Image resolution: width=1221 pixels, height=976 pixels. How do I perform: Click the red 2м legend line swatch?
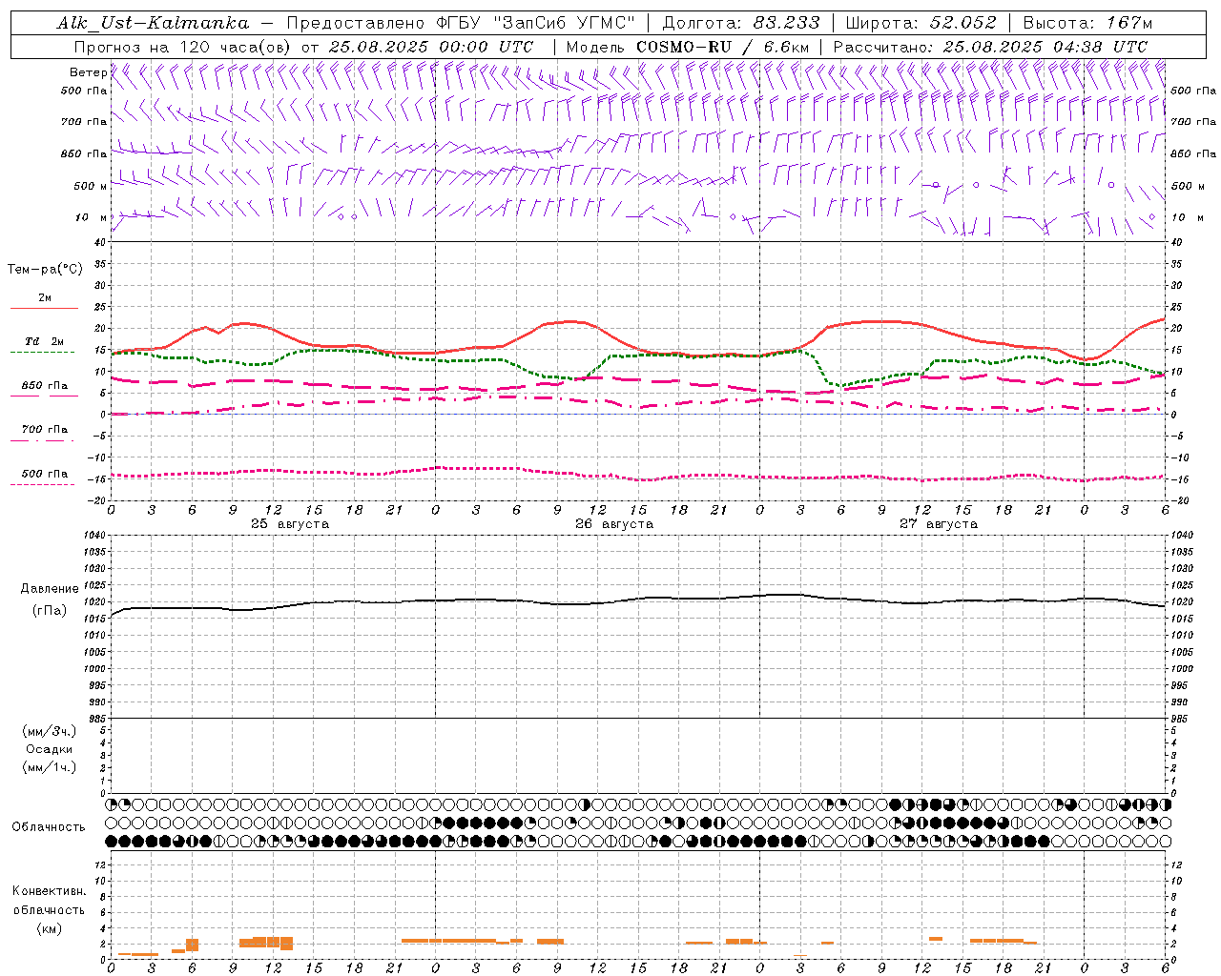44,308
